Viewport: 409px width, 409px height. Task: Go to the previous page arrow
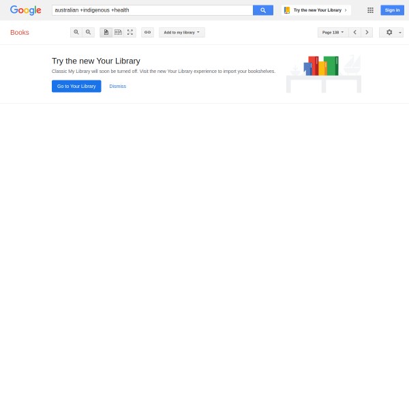(x=354, y=32)
